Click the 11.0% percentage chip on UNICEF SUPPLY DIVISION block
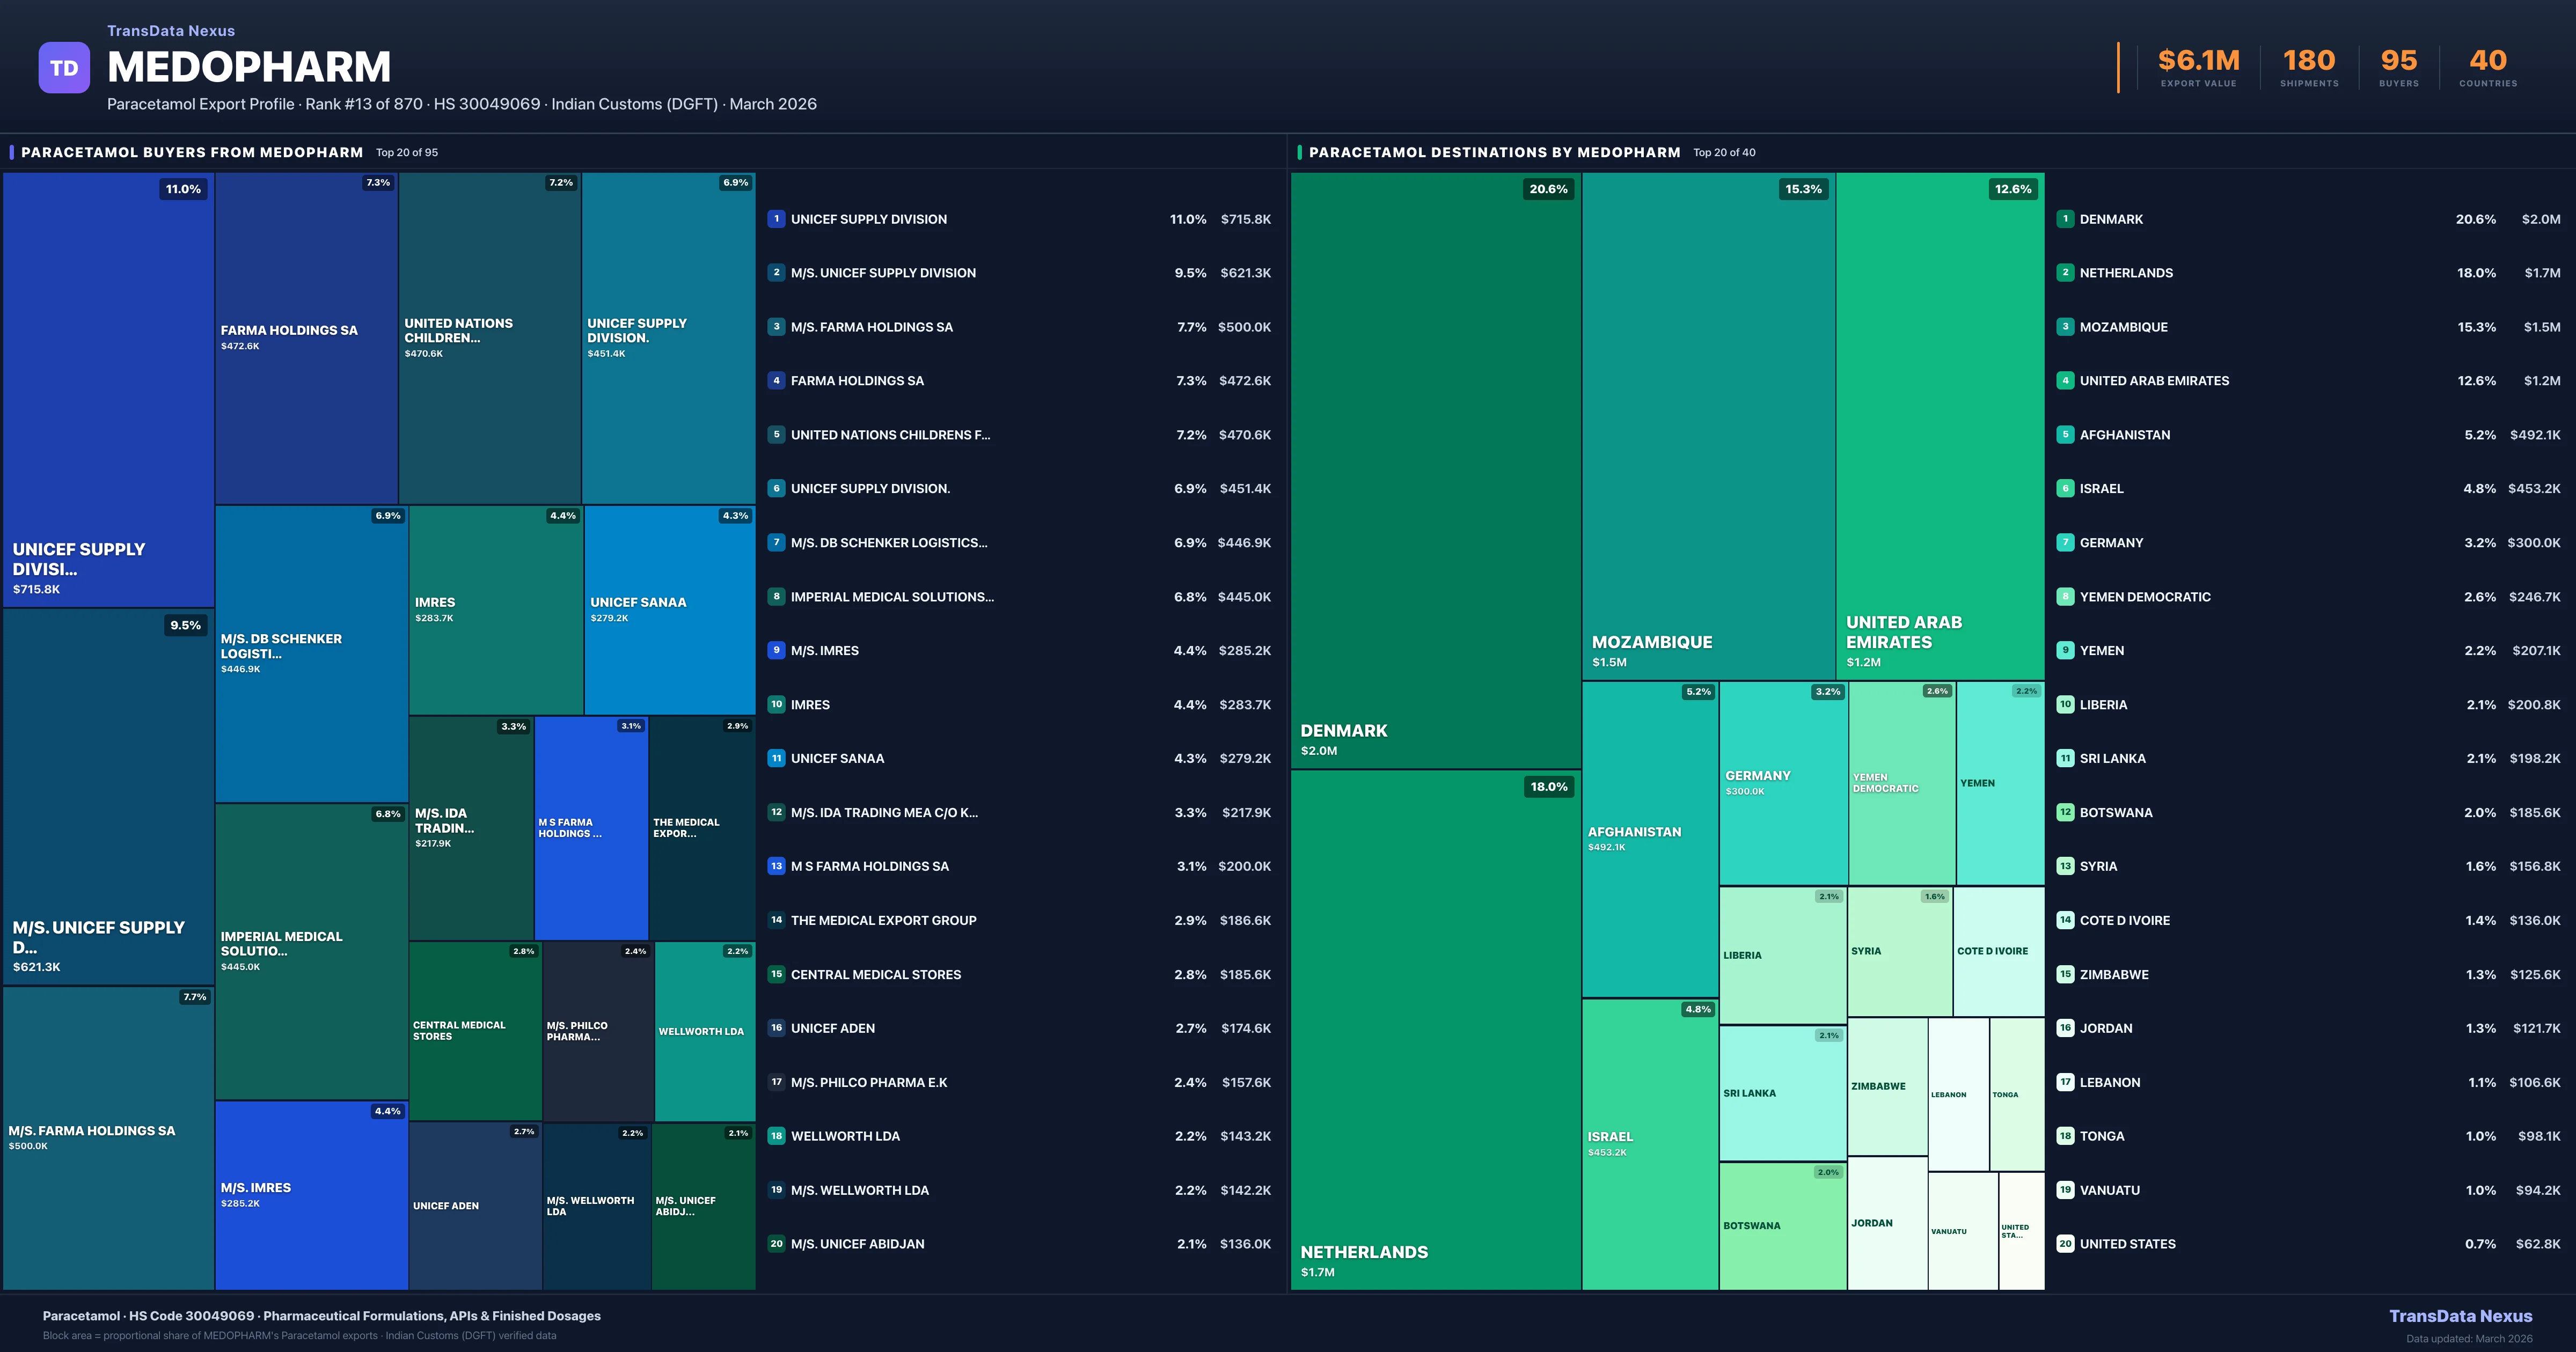 (x=184, y=188)
